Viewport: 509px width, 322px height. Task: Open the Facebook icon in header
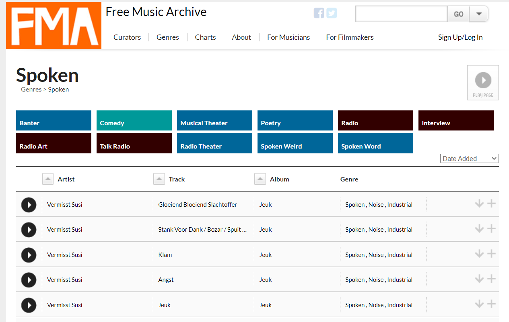[319, 13]
